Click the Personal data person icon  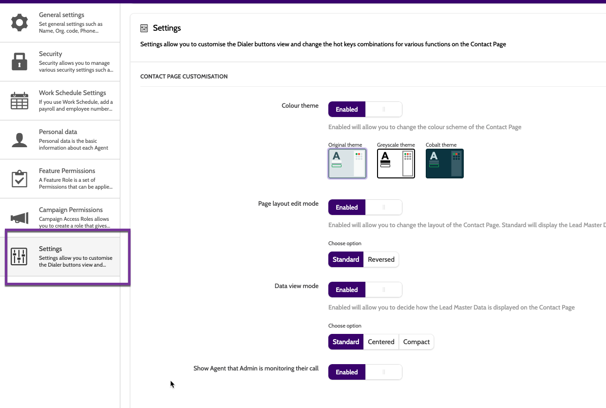coord(19,140)
